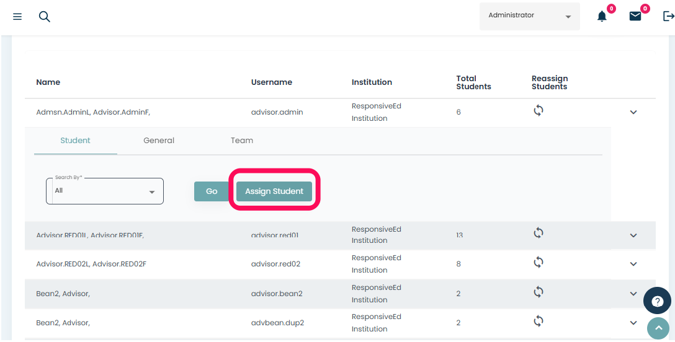The height and width of the screenshot is (342, 675).
Task: Select the Student tab
Action: 75,141
